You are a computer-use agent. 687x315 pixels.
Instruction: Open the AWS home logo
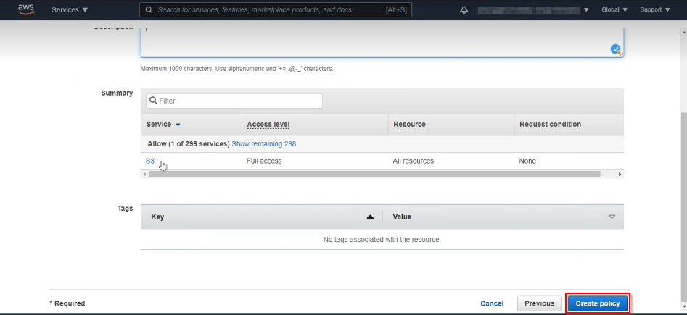pos(26,9)
